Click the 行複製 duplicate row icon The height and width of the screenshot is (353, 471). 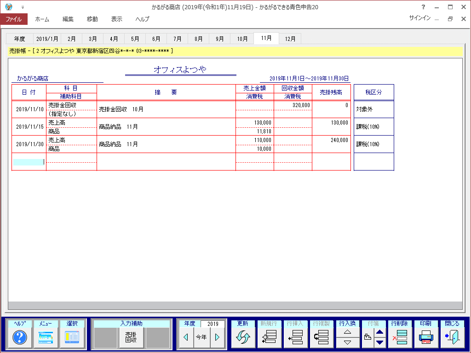point(322,337)
